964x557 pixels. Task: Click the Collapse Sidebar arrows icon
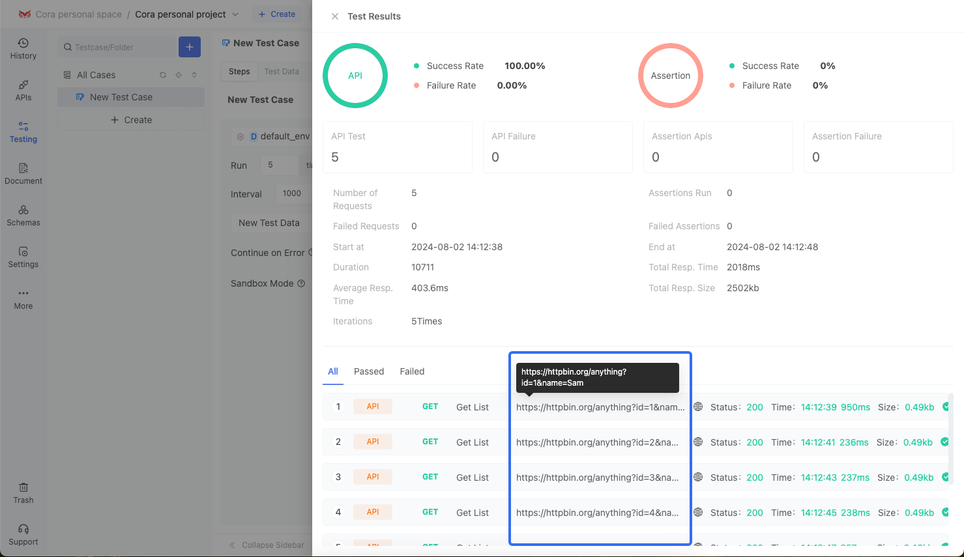coord(232,545)
